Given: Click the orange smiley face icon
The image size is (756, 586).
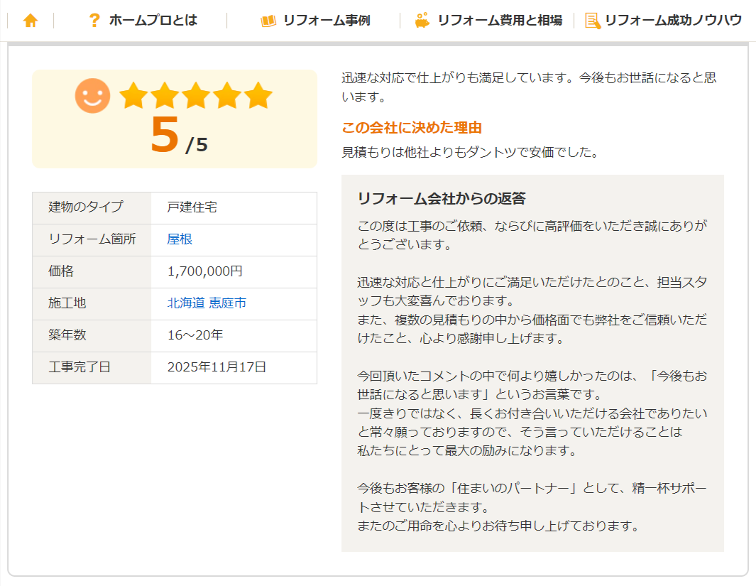Looking at the screenshot, I should pyautogui.click(x=92, y=96).
